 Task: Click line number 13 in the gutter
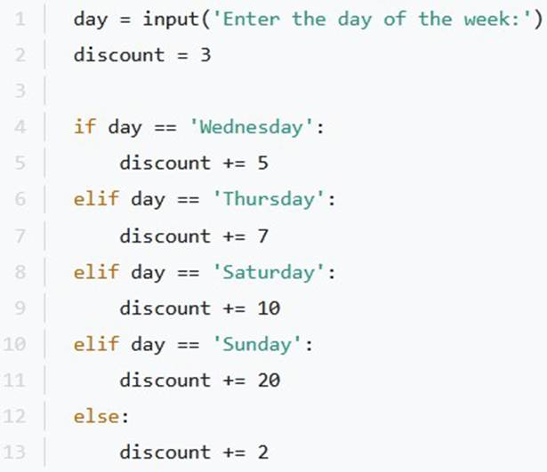[14, 452]
